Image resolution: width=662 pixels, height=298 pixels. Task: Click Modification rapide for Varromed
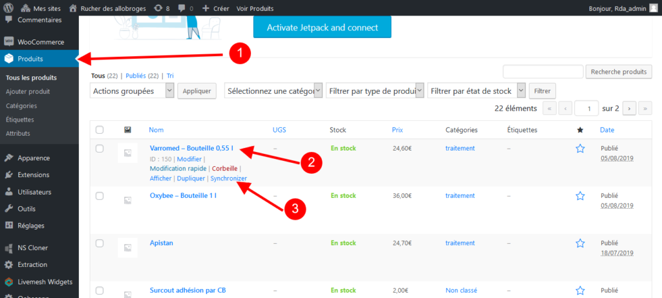coord(178,169)
